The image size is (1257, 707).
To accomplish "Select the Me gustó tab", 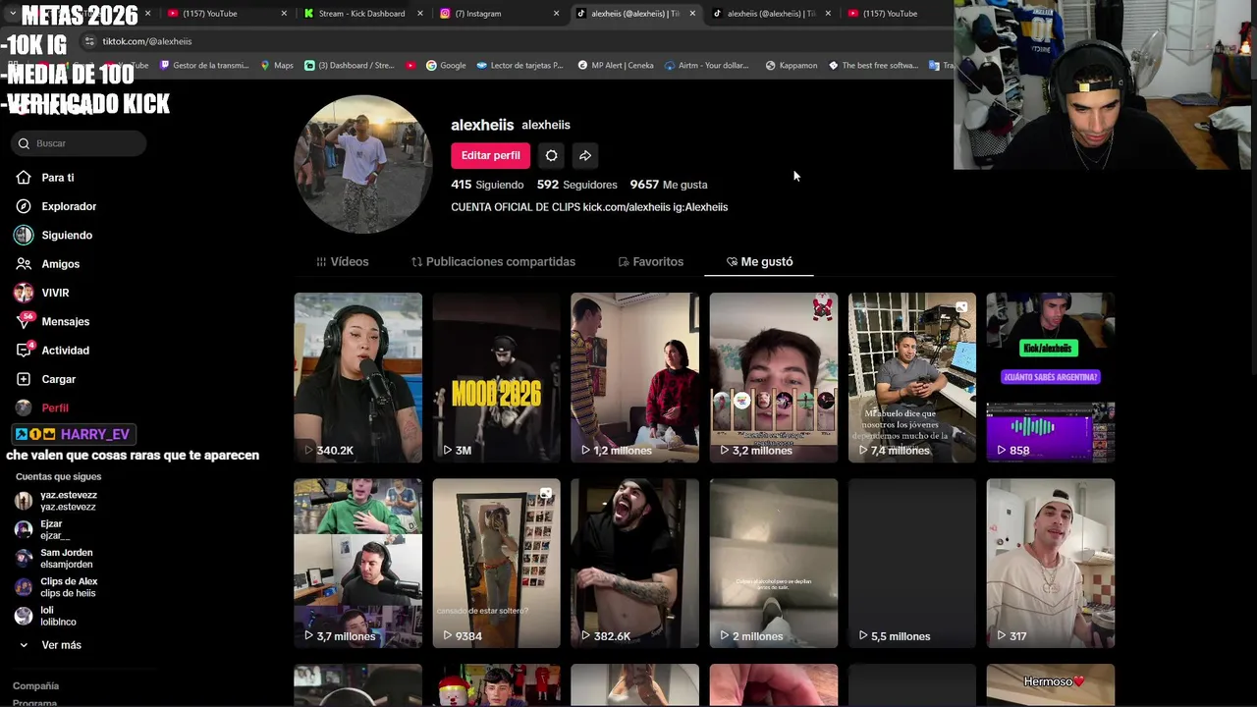I will click(x=759, y=261).
